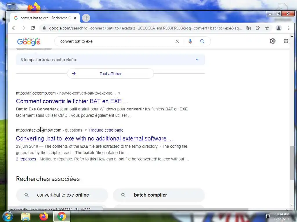Click inside the Google search field
This screenshot has height=222, width=297.
click(x=115, y=41)
